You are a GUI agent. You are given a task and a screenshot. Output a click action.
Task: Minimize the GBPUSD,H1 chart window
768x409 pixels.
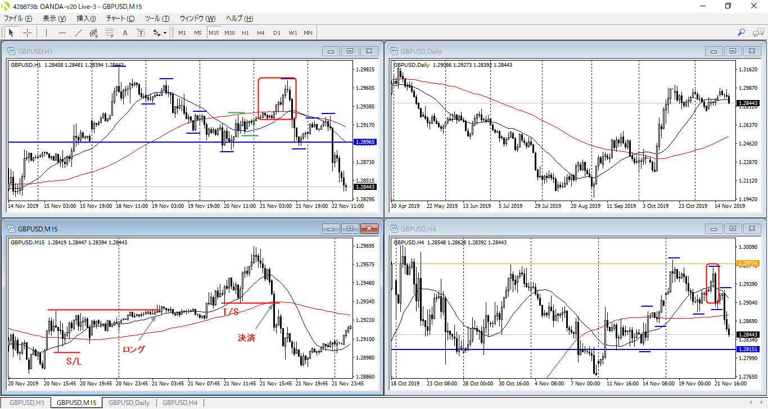331,51
